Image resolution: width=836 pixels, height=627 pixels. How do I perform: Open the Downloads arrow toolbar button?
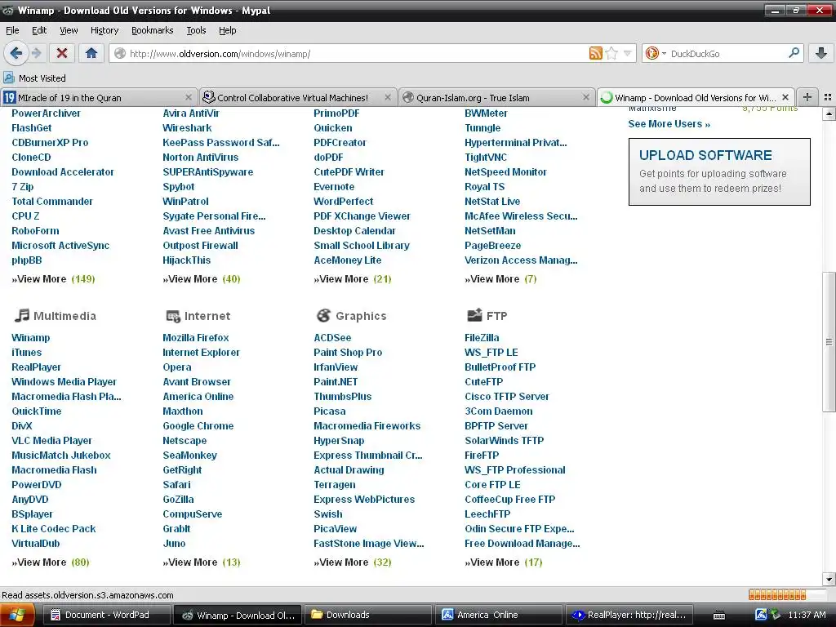821,53
